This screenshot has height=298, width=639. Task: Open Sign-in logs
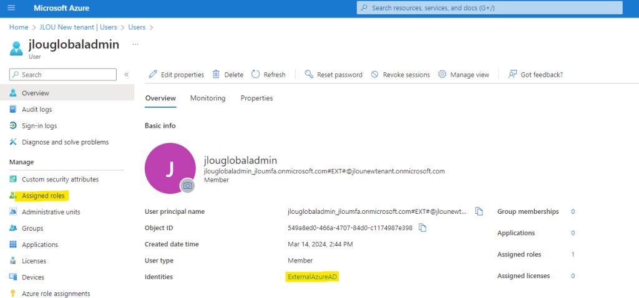[x=39, y=126]
